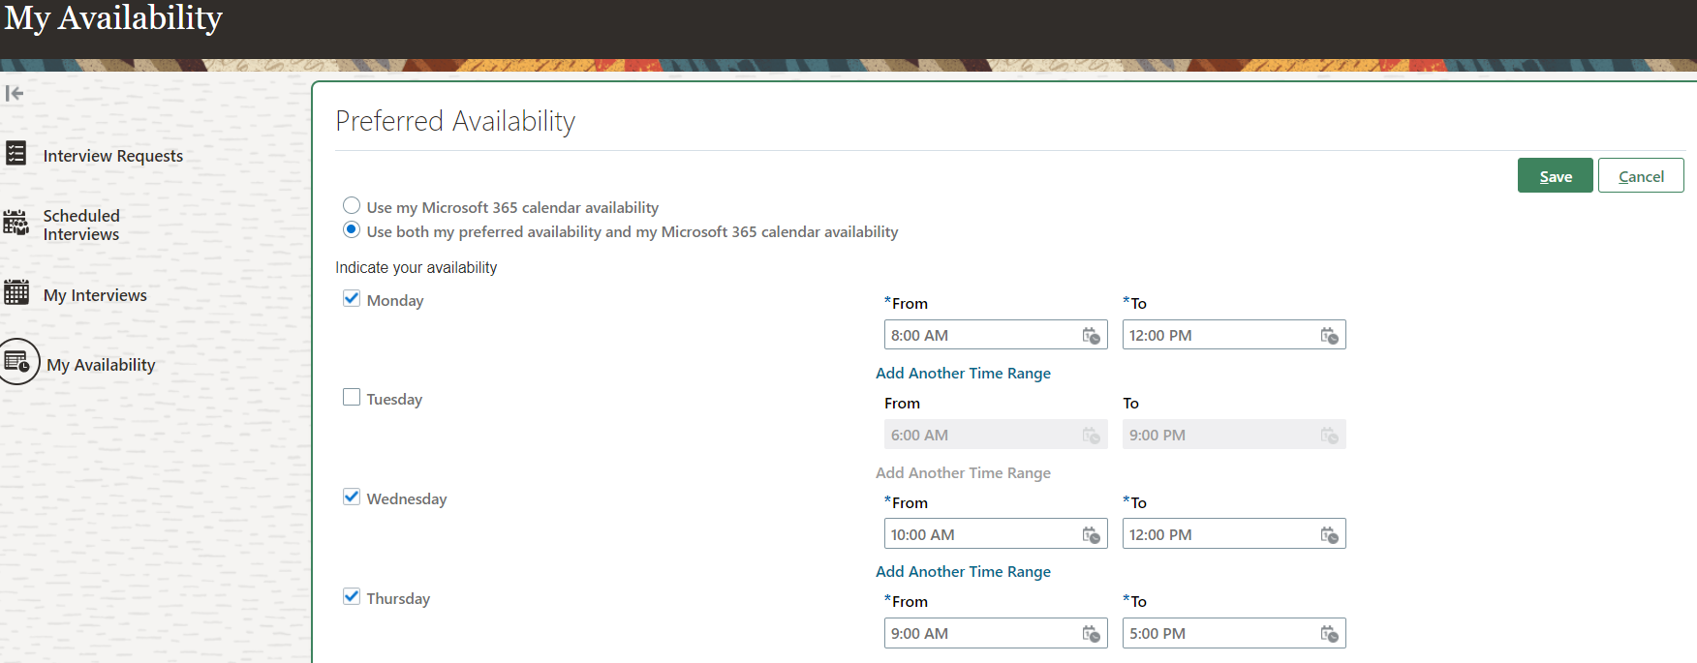Open Monday To time picker icon
This screenshot has width=1697, height=663.
1329,336
